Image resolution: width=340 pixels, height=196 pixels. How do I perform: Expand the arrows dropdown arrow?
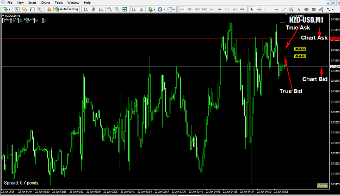[x=332, y=10]
